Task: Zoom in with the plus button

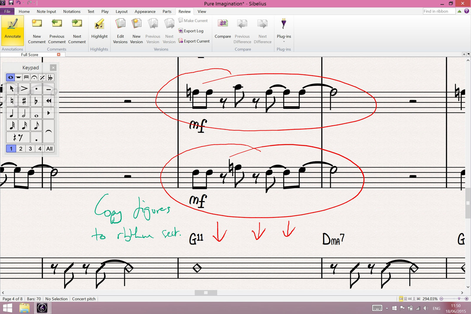Action: (467, 299)
